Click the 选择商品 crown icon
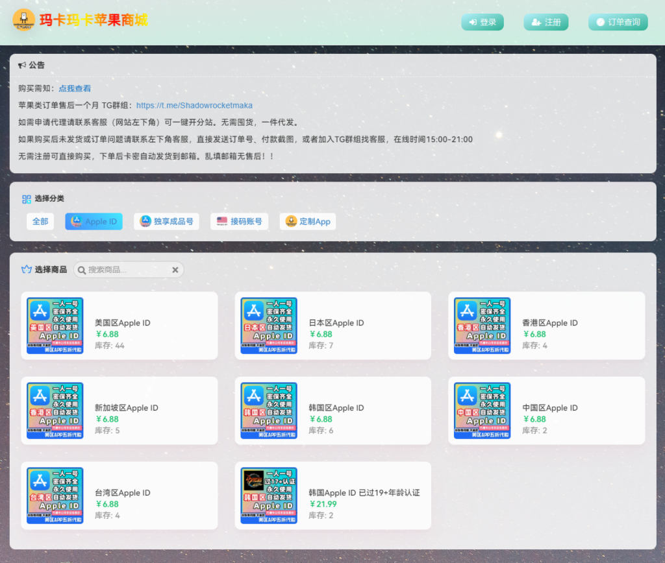 pyautogui.click(x=26, y=270)
